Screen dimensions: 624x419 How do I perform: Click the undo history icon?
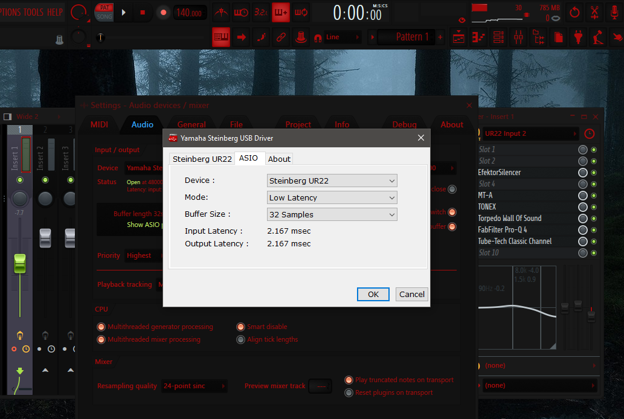click(574, 12)
